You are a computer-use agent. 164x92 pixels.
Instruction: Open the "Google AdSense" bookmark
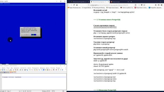pyautogui.click(x=86, y=8)
